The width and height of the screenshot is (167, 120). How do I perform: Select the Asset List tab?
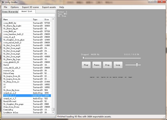(27, 11)
